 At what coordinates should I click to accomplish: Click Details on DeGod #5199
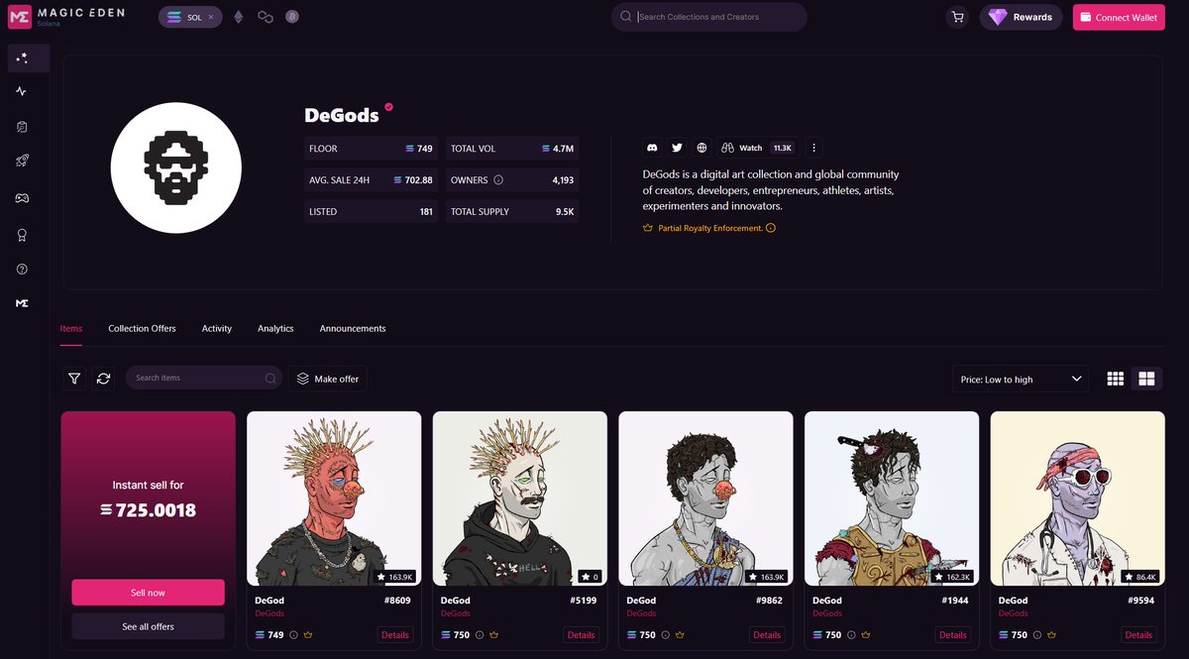pos(581,635)
